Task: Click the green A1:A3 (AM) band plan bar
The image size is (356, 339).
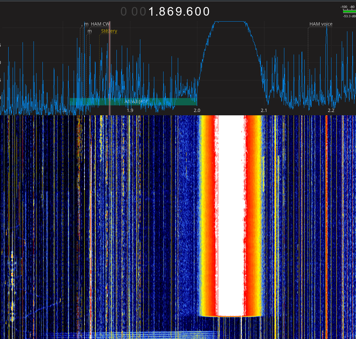Action: (x=133, y=101)
